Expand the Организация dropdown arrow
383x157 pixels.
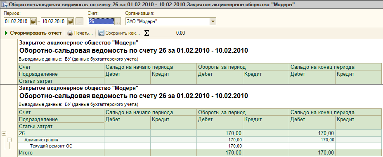pyautogui.click(x=213, y=21)
